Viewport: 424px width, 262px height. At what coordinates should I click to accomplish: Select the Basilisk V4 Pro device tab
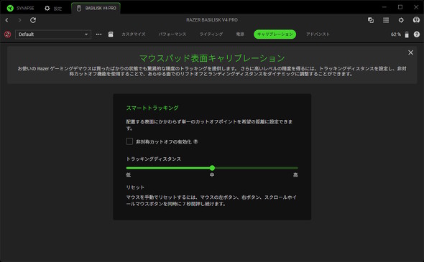click(96, 8)
